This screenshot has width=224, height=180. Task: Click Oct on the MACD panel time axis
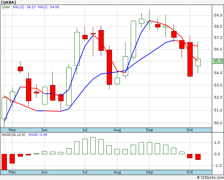pyautogui.click(x=189, y=172)
